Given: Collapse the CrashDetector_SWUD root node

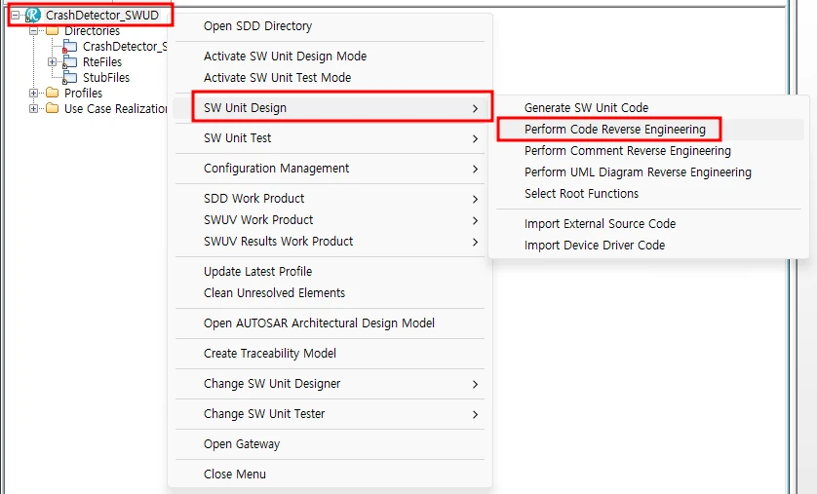Looking at the screenshot, I should coord(17,16).
